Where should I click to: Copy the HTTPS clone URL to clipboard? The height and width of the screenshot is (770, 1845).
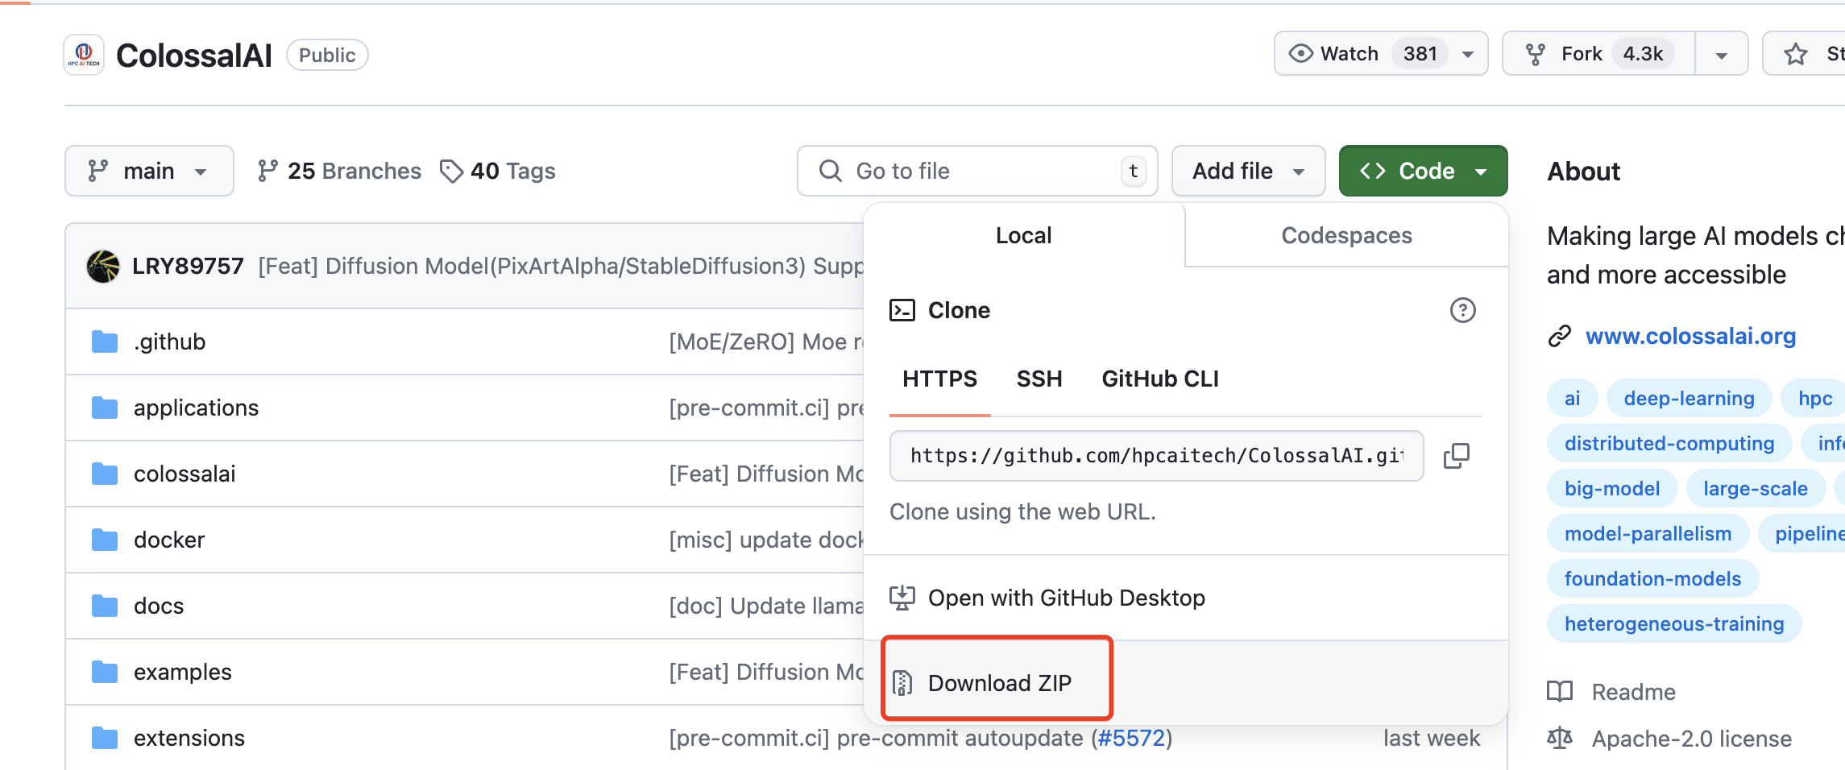(1456, 456)
